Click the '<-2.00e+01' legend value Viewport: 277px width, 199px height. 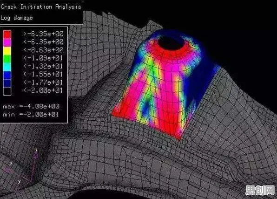click(43, 90)
